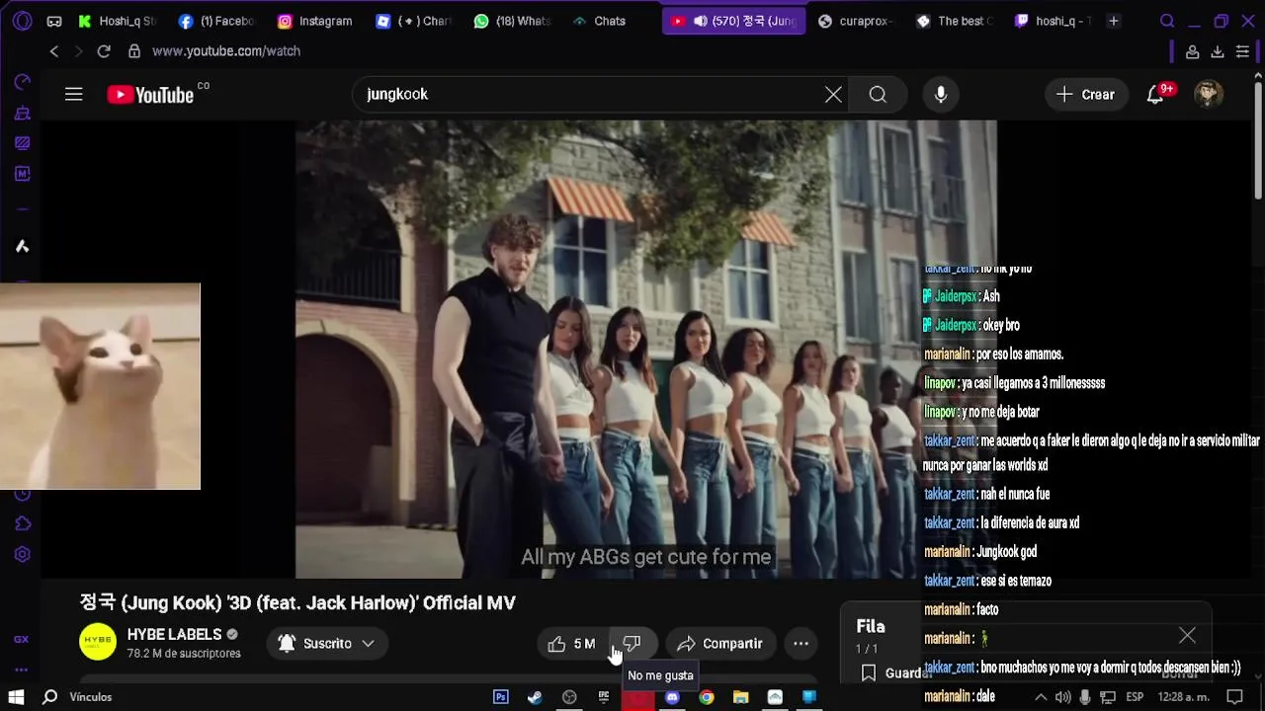Click the Compartir button
Viewport: 1265px width, 711px height.
(720, 644)
